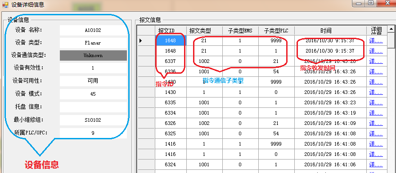
Task: Click the 设备可用性 field showing 可用
Action: pos(93,81)
